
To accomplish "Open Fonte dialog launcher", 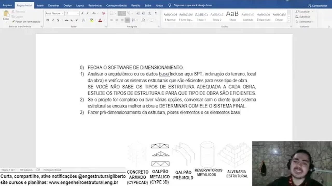I will pyautogui.click(x=106, y=27).
